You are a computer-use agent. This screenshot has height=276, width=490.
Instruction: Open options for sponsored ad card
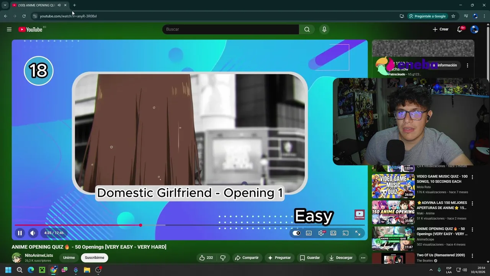tap(467, 66)
